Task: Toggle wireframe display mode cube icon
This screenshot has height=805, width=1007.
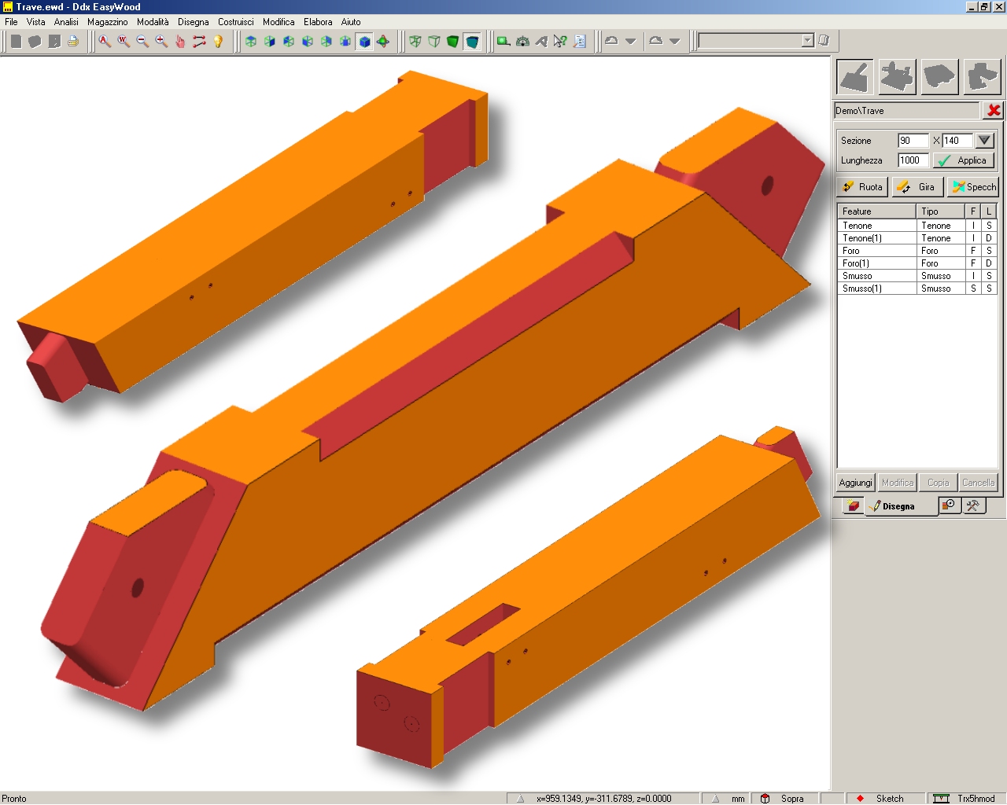Action: tap(415, 42)
